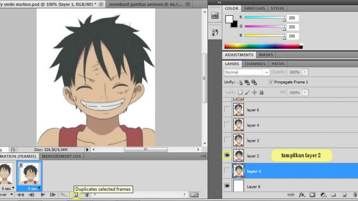This screenshot has width=358, height=201.
Task: Switch to the Channels tab
Action: pos(255,64)
